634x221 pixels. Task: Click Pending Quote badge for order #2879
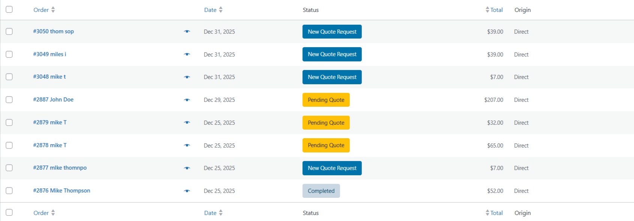coord(326,122)
